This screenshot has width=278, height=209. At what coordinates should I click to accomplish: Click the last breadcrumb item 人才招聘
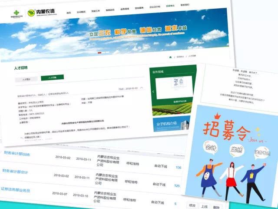click(192, 56)
